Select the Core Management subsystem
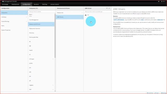Viewport: 167px width, 94px height. pyautogui.click(x=41, y=20)
